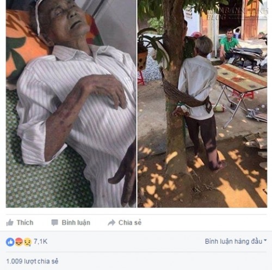View the 1.009 lượt chia sẻ list
The width and height of the screenshot is (272, 270).
33,261
